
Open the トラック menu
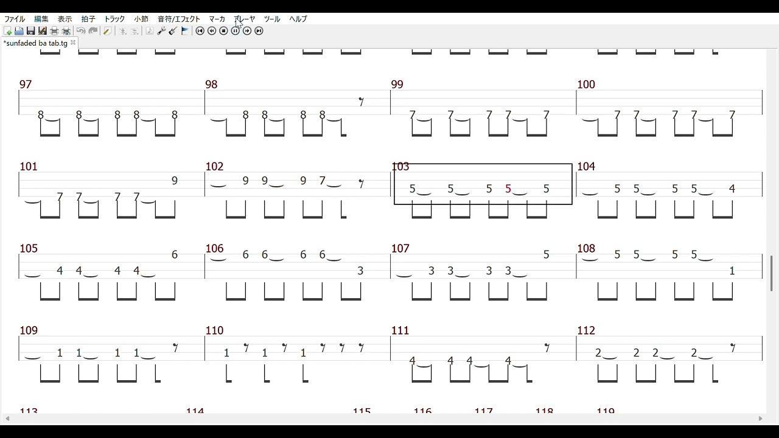click(114, 19)
